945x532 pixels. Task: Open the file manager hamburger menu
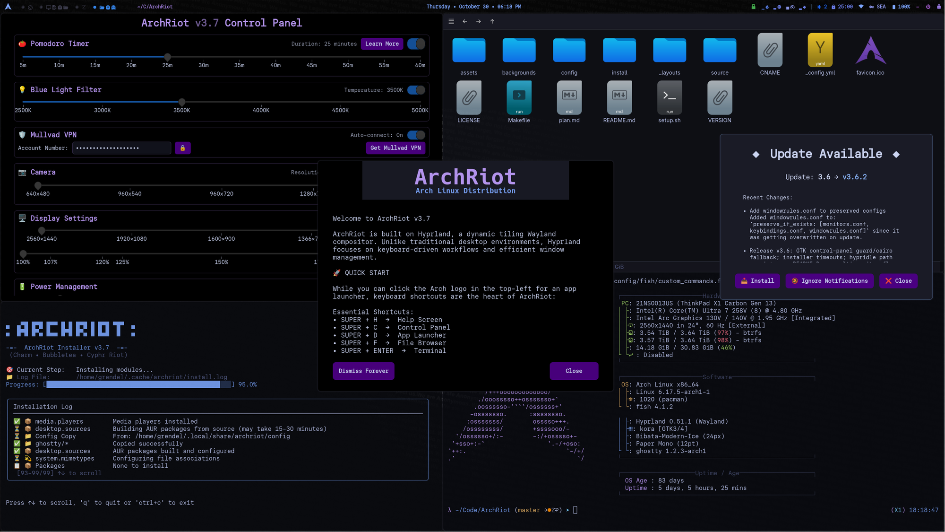[451, 21]
